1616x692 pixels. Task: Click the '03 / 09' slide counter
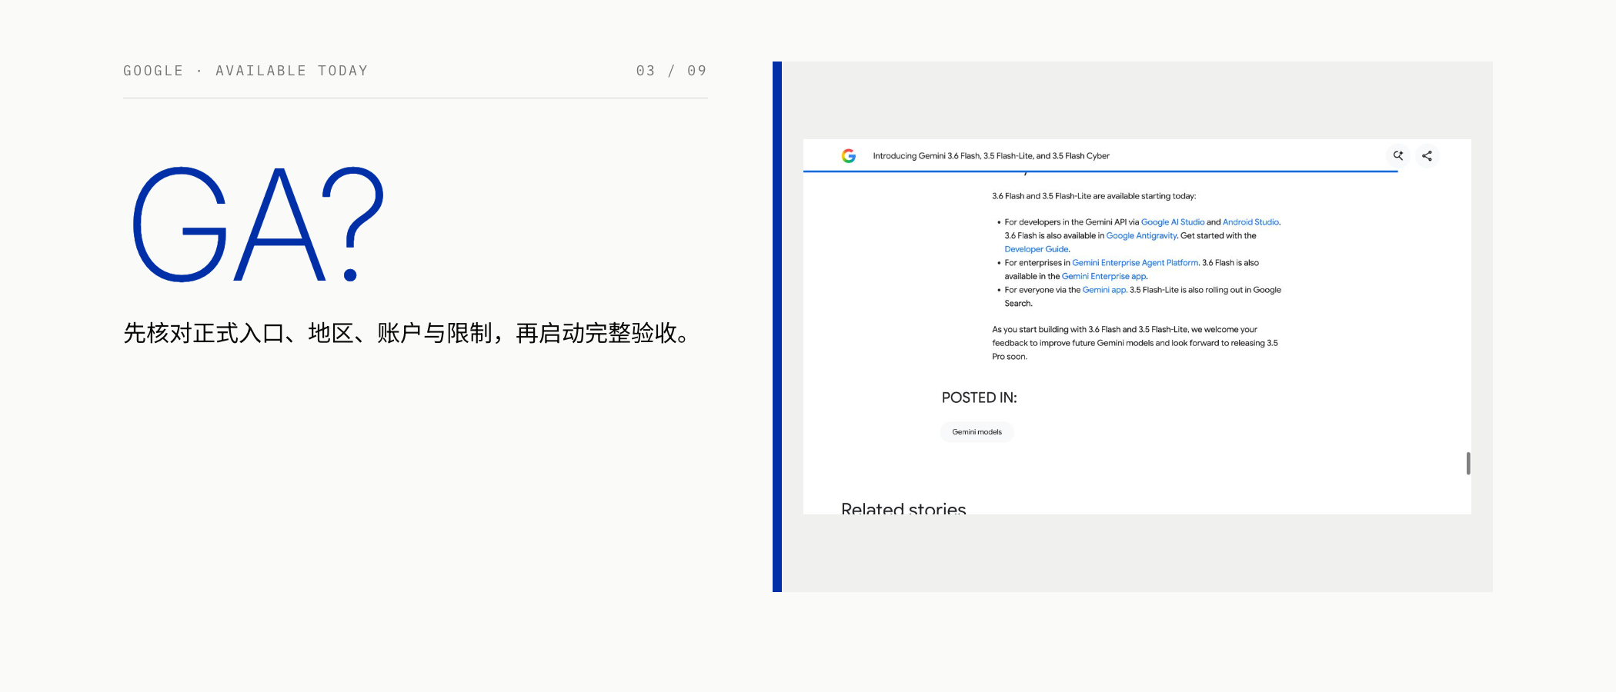coord(671,71)
